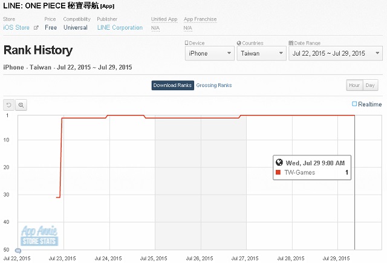Click the Unified App N/A value
Image resolution: width=387 pixels, height=263 pixels.
(x=155, y=28)
